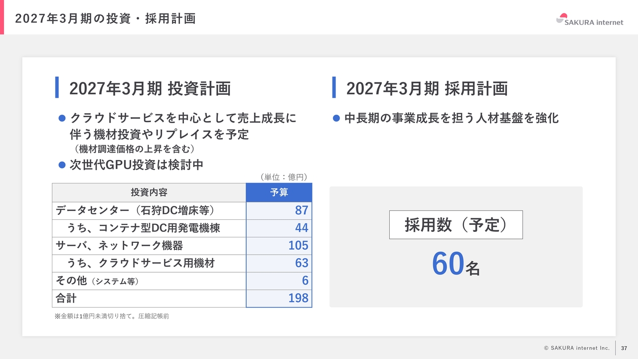
Task: Click the page number 37
Action: pos(624,348)
